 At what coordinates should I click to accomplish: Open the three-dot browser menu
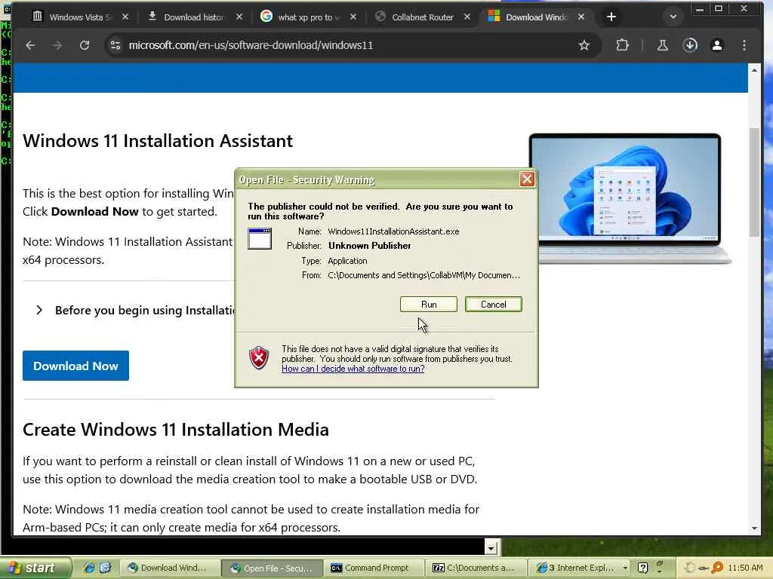744,45
